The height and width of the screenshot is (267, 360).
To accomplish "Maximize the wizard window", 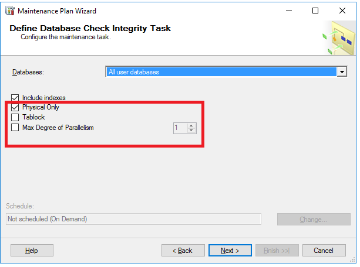I will [x=315, y=11].
